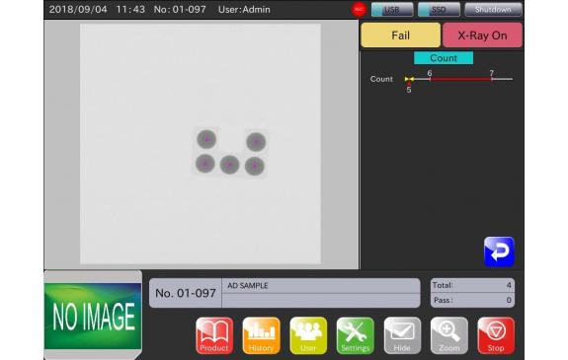The height and width of the screenshot is (360, 568).
Task: Click the red recording indicator
Action: (359, 10)
